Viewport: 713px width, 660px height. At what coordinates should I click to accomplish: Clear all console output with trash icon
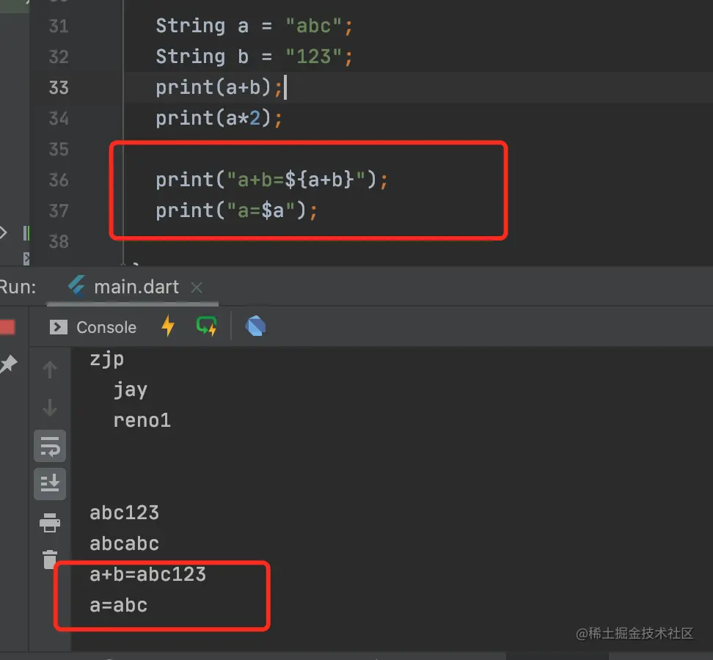point(50,559)
